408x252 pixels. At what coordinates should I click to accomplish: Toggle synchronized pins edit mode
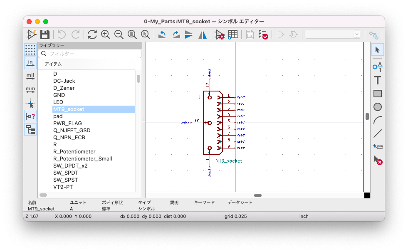point(373,35)
